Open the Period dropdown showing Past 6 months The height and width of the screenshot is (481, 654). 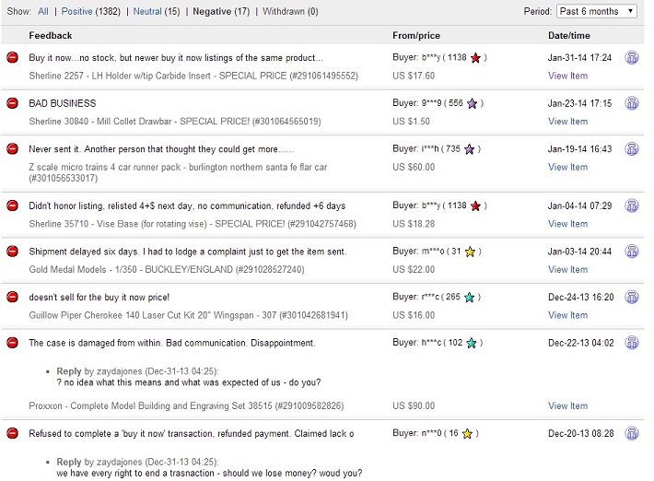click(597, 11)
